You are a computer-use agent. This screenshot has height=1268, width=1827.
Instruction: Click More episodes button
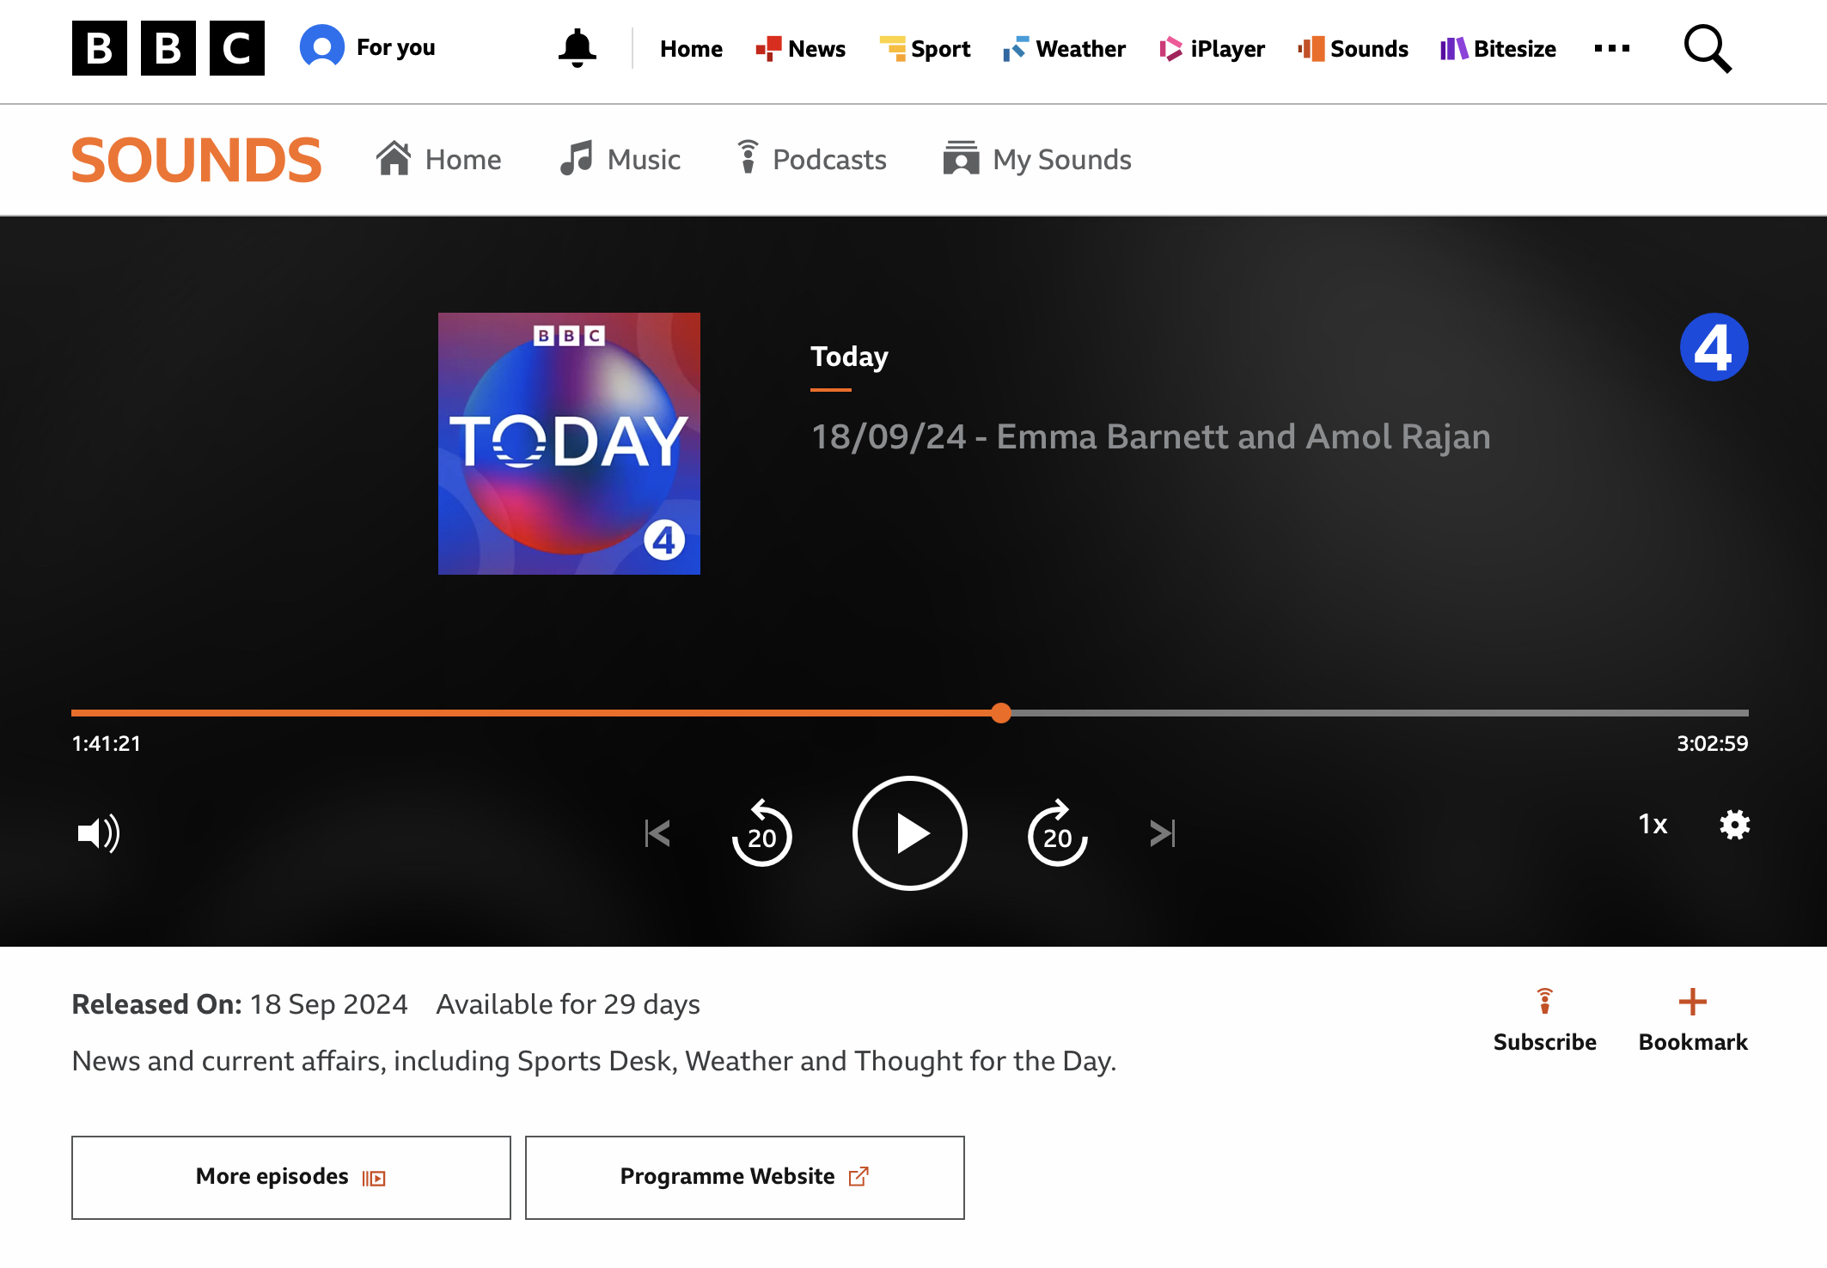coord(291,1177)
